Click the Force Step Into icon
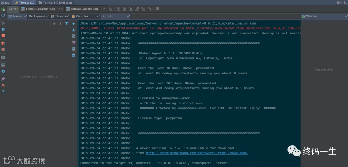Screen dimensions: 348x167 131,9
